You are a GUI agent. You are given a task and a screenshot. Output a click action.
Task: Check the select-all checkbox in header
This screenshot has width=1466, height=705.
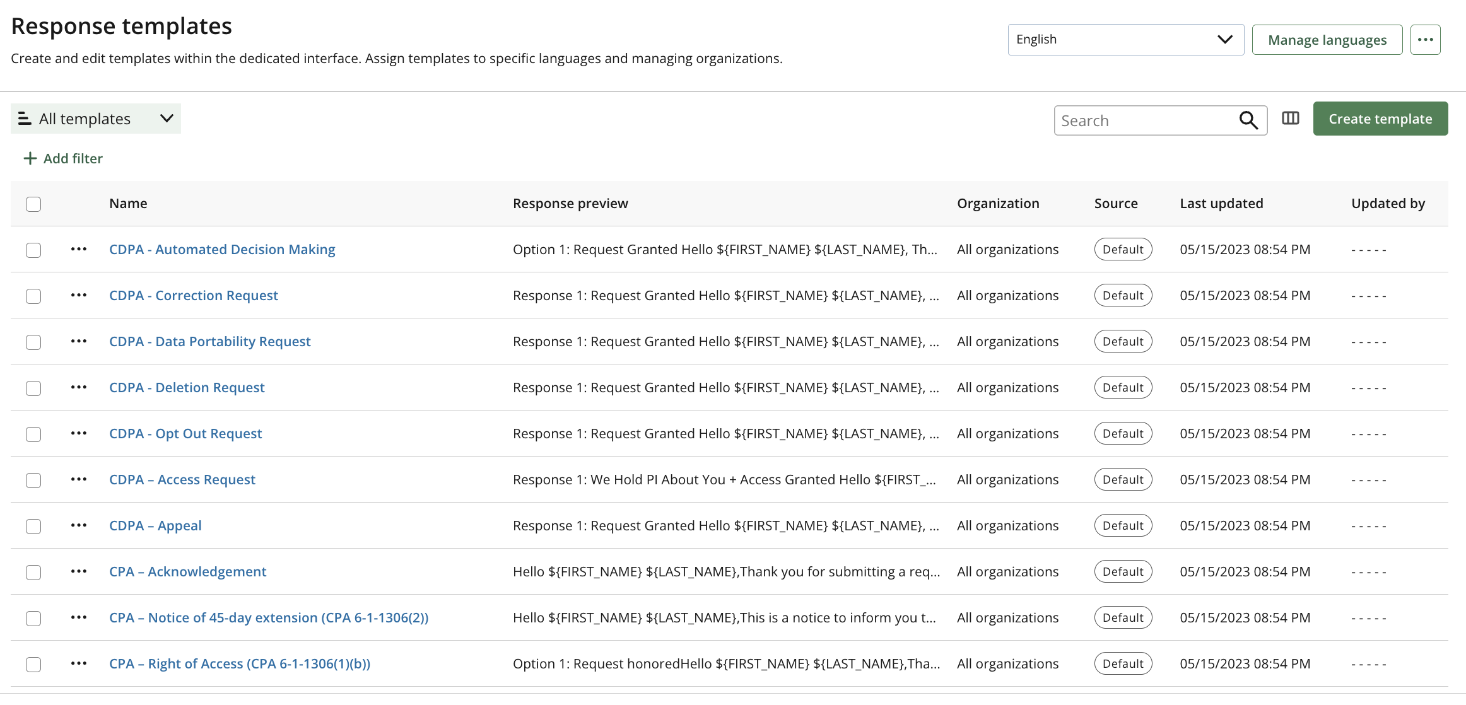pos(33,204)
